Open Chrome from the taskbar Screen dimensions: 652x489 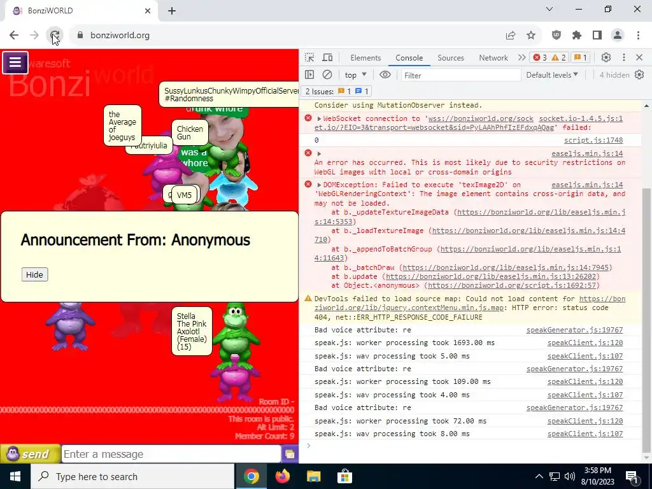251,476
